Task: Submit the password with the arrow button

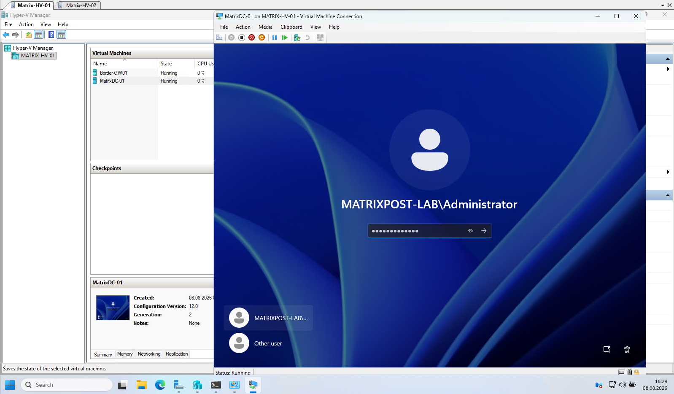Action: (x=484, y=231)
